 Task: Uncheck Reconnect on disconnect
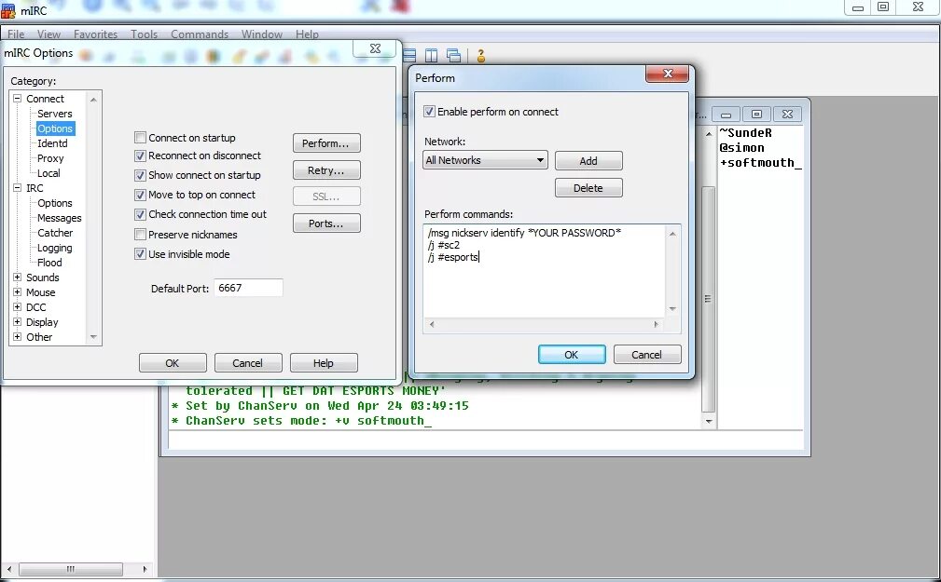point(141,156)
